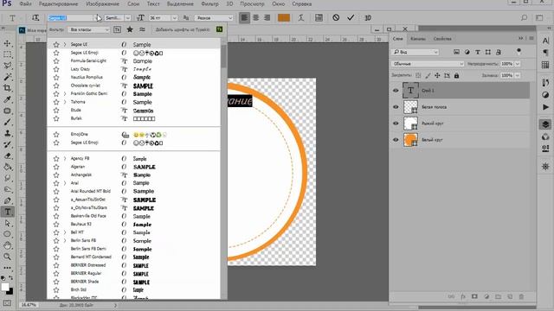Center text alignment button
This screenshot has width=554, height=311.
click(x=256, y=17)
